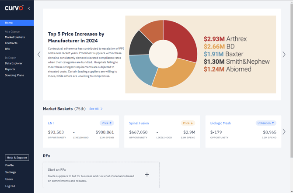Screen dimensions: 293x193
Task: Click the page vertical scrollbar
Action: (291, 65)
